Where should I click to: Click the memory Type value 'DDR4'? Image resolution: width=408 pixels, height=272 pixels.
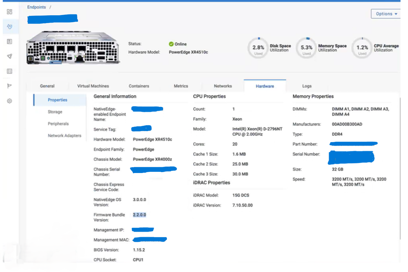tap(337, 134)
